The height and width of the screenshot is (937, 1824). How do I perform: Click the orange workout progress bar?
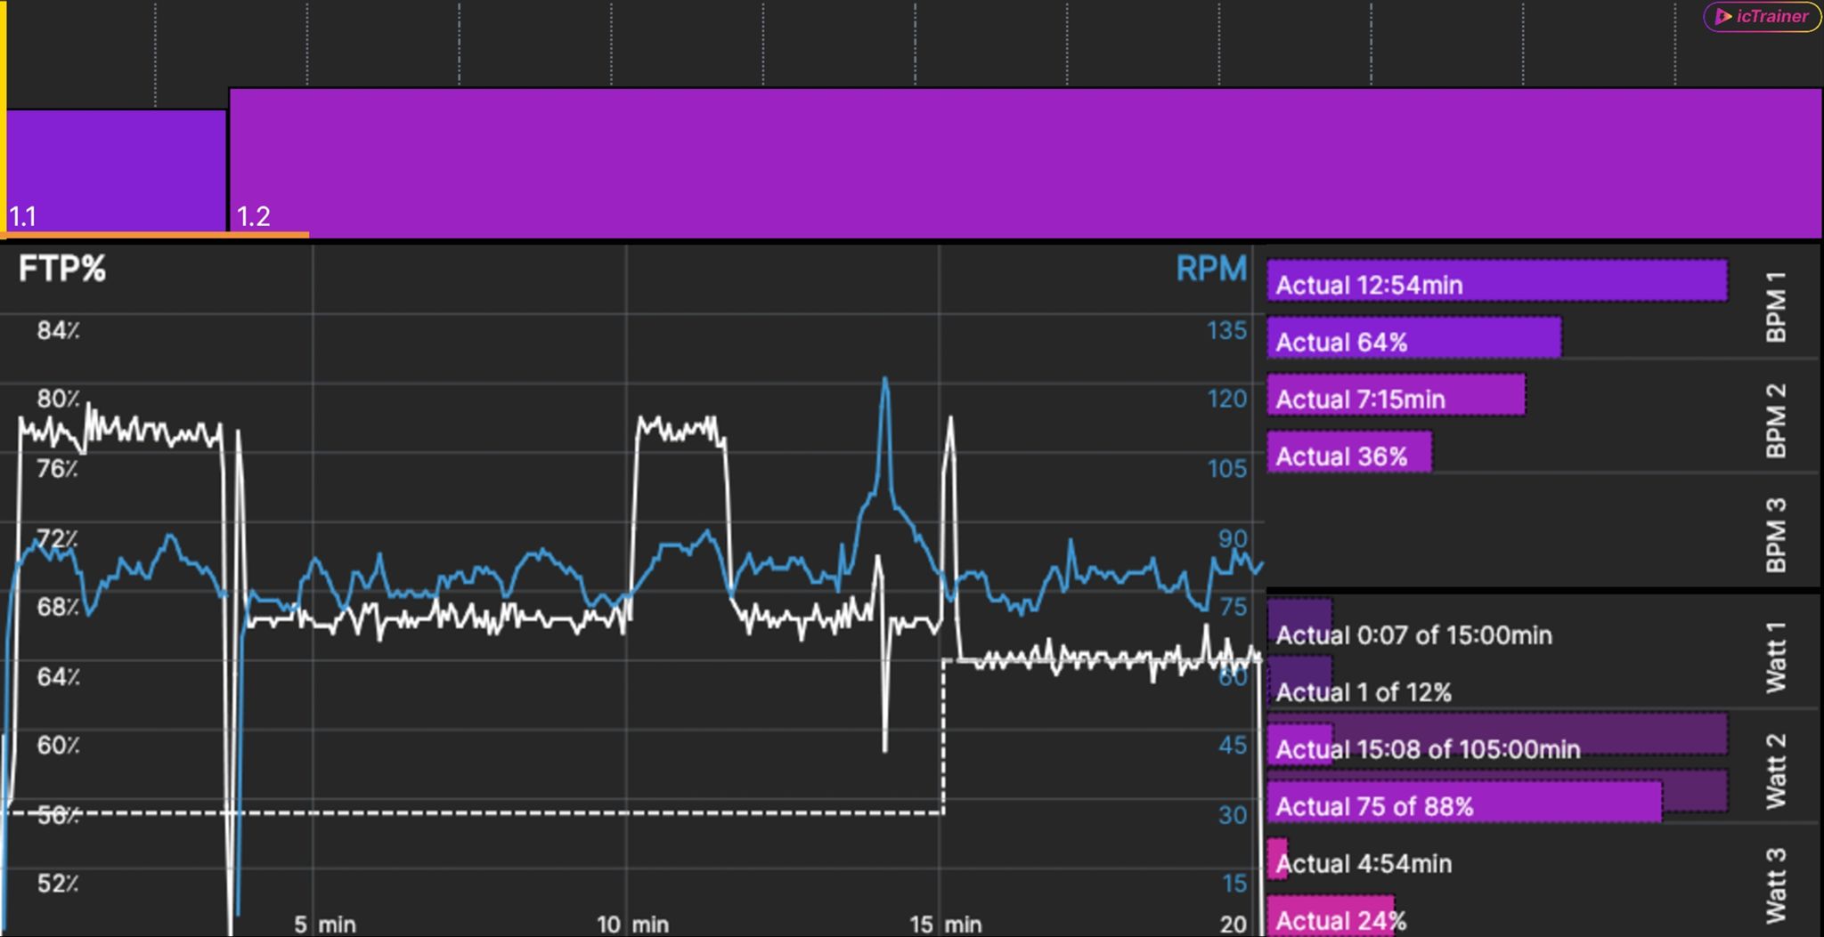(x=157, y=235)
